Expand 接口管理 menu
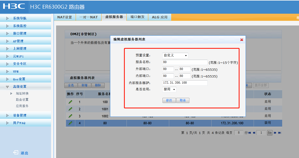 (26, 33)
